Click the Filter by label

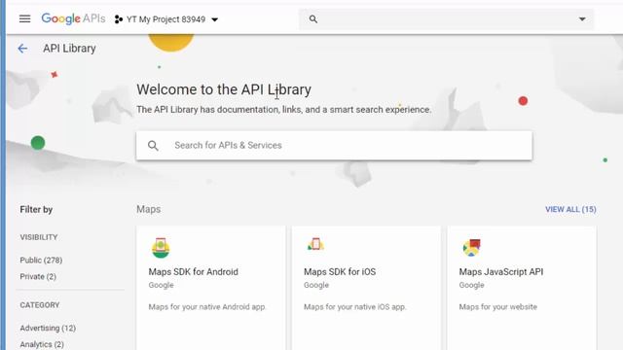tap(36, 210)
